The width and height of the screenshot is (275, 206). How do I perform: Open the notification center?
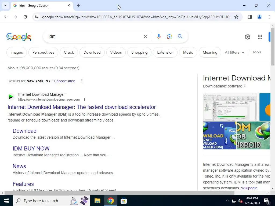coord(267,201)
